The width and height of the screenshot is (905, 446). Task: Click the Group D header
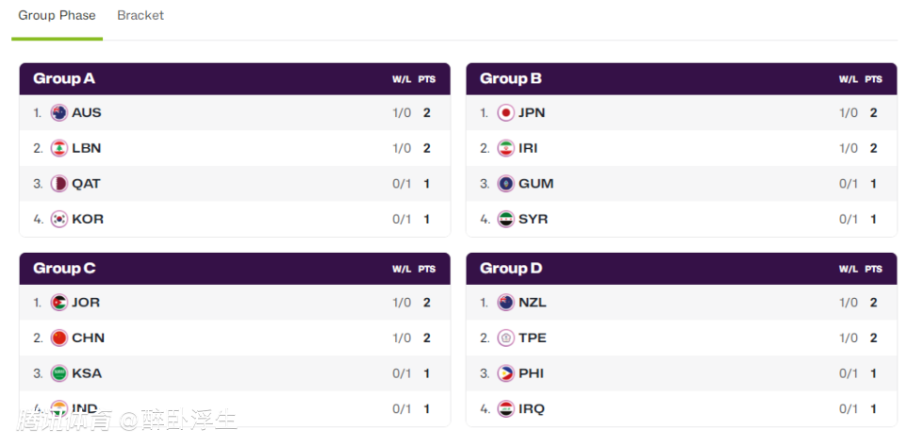click(x=511, y=268)
